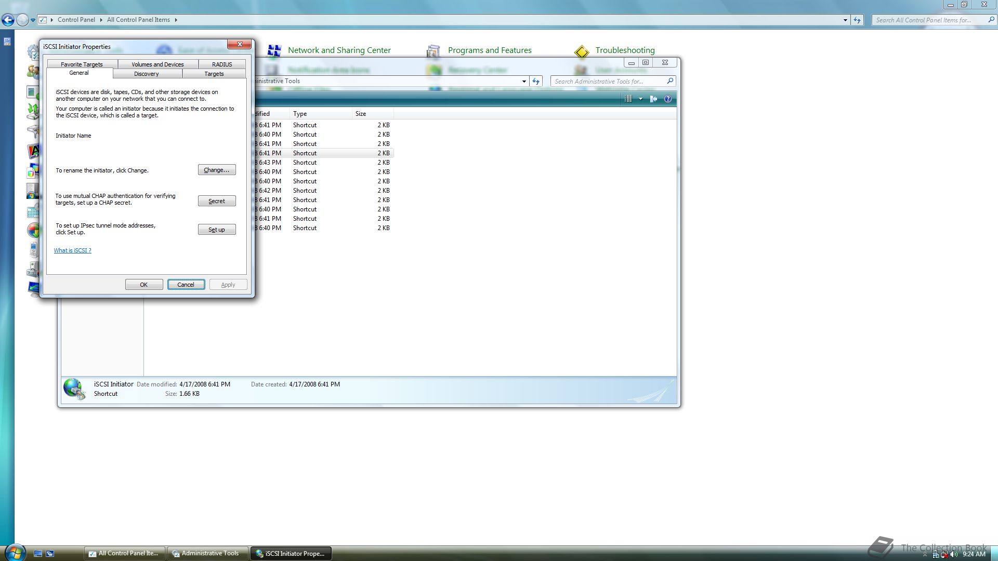Toggle the preview pane icon
The width and height of the screenshot is (998, 561).
coord(653,99)
